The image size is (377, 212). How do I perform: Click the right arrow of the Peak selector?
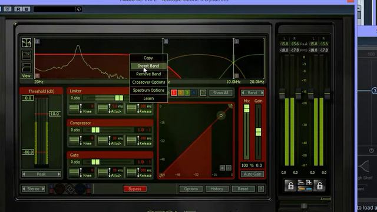point(59,174)
